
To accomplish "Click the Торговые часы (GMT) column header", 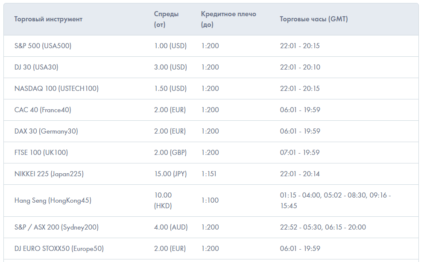I will (314, 19).
